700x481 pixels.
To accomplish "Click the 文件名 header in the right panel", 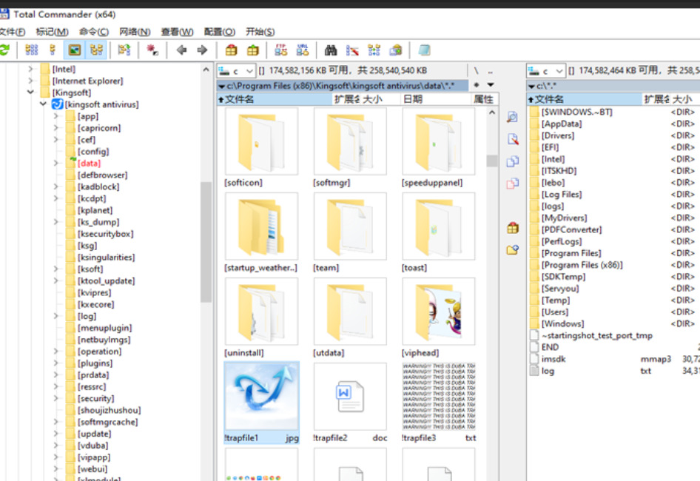I will coord(549,99).
